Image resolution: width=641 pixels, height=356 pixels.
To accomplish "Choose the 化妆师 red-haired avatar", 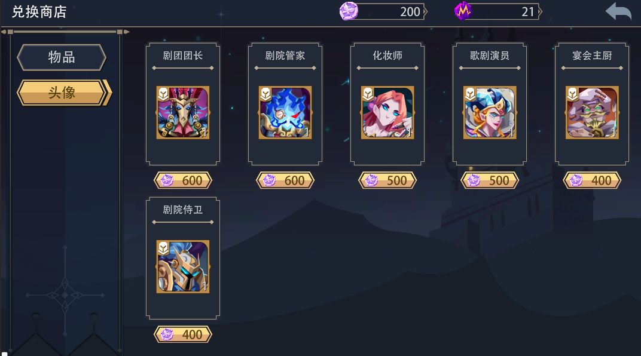I will pos(387,112).
